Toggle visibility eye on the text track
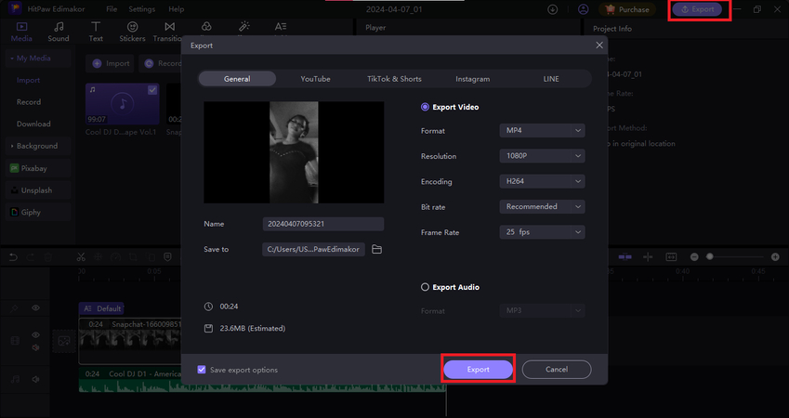Screen dimensions: 789x418 coord(35,307)
